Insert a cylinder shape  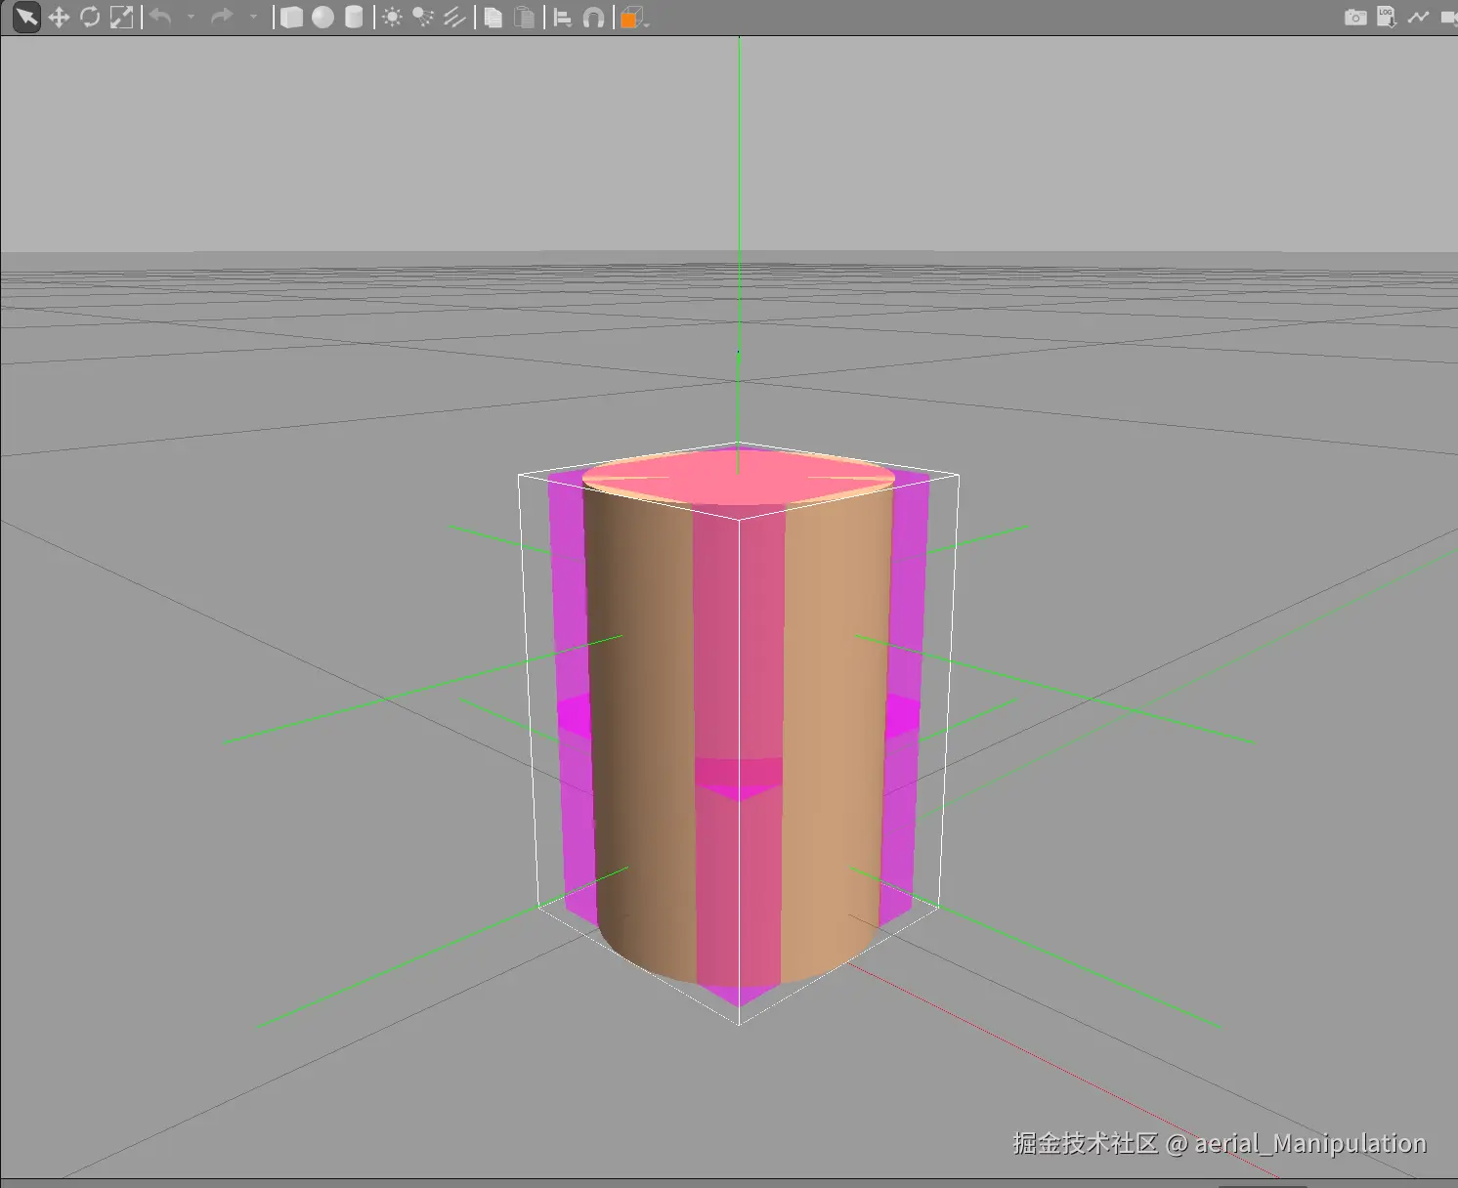[354, 18]
